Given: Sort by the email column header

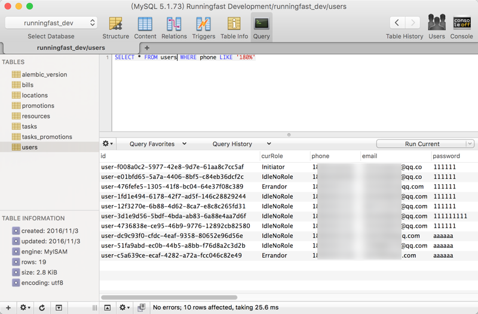Looking at the screenshot, I should click(396, 156).
